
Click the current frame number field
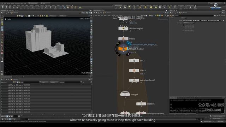coord(16,116)
